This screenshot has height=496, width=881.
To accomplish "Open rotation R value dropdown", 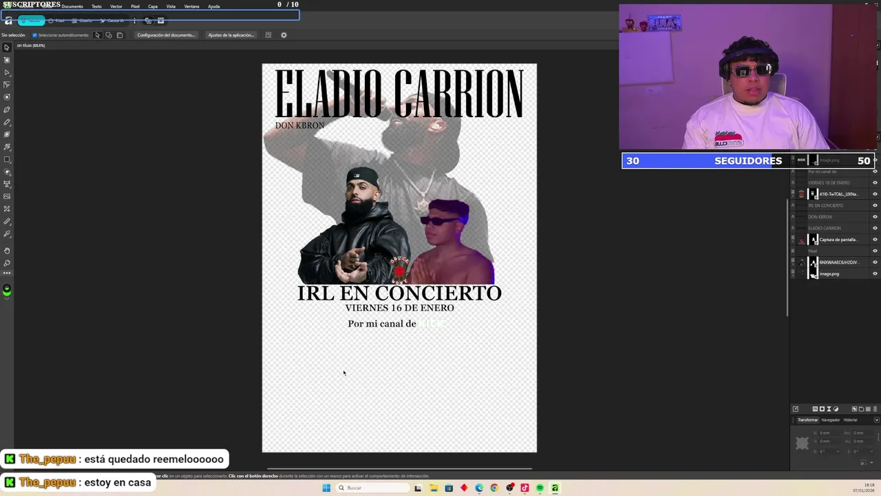I will [838, 451].
